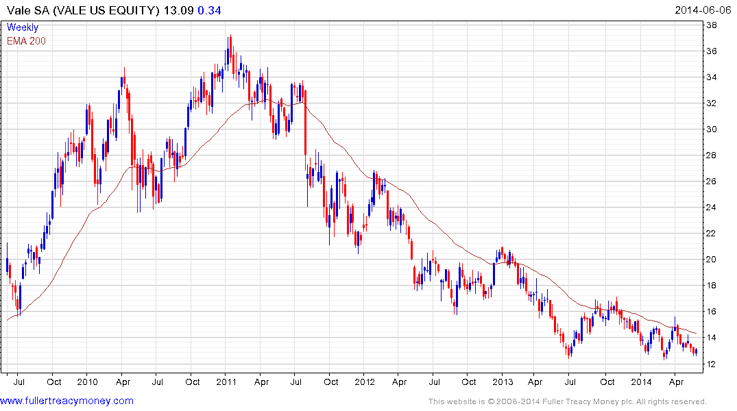Click the 2010 year label on time axis
Screen dimensions: 737x411
pos(88,382)
